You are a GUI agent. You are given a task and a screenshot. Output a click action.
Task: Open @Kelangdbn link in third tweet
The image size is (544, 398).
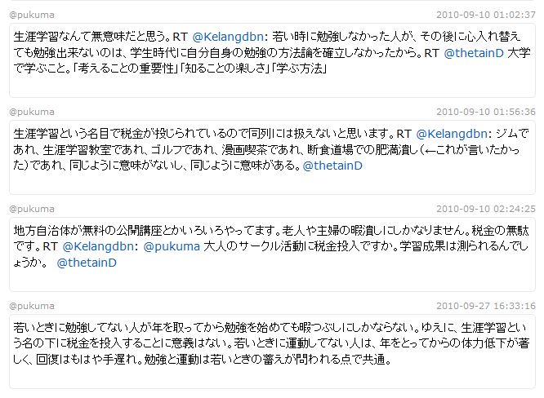(x=98, y=246)
